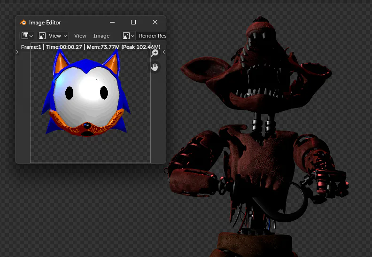Click the Frame:1 render info text

(x=91, y=47)
